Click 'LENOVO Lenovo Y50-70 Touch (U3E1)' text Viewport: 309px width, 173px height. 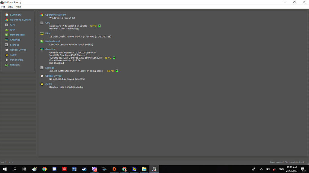click(71, 44)
